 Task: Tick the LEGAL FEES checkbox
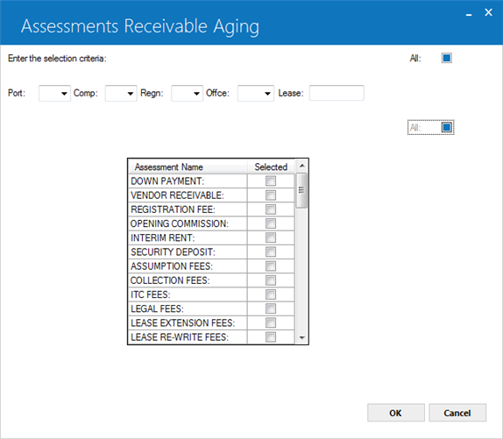tap(271, 308)
